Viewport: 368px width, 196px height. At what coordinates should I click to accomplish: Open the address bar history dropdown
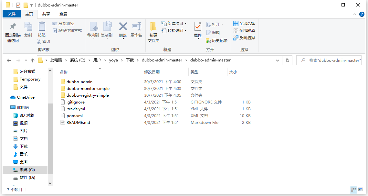coord(278,60)
